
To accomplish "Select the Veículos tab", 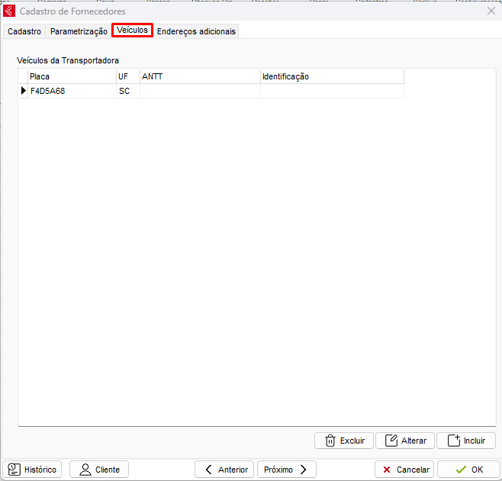I will point(132,30).
